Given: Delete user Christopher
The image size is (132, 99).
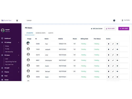Looking at the screenshot, I should [x=109, y=60].
